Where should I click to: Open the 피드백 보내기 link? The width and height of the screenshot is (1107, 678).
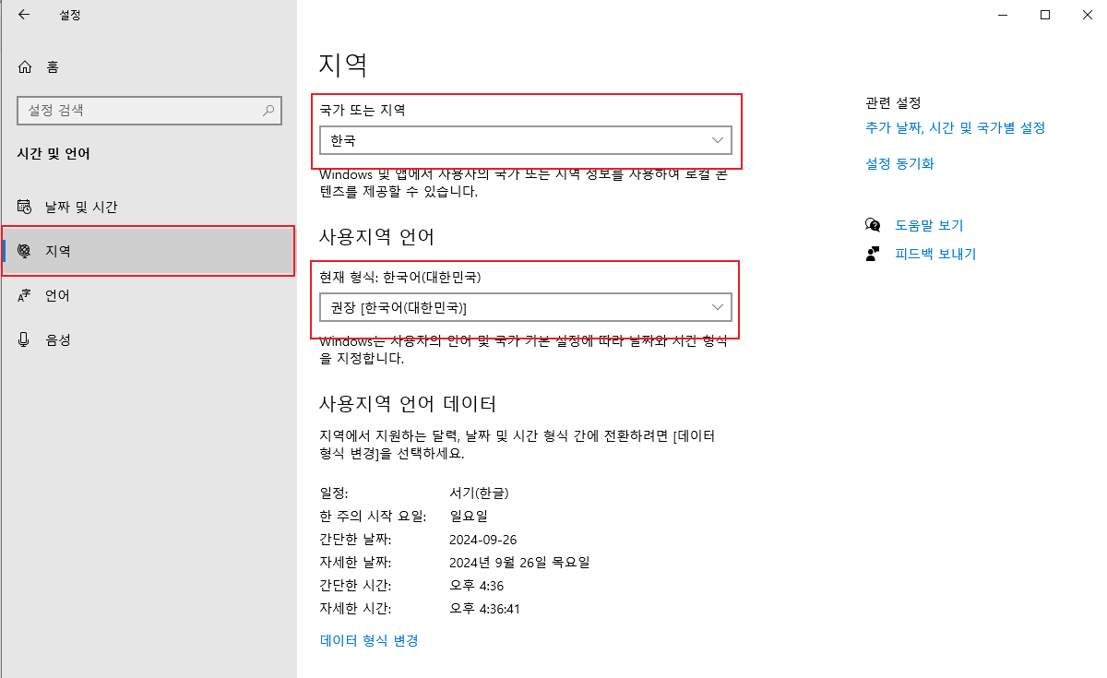coord(934,254)
